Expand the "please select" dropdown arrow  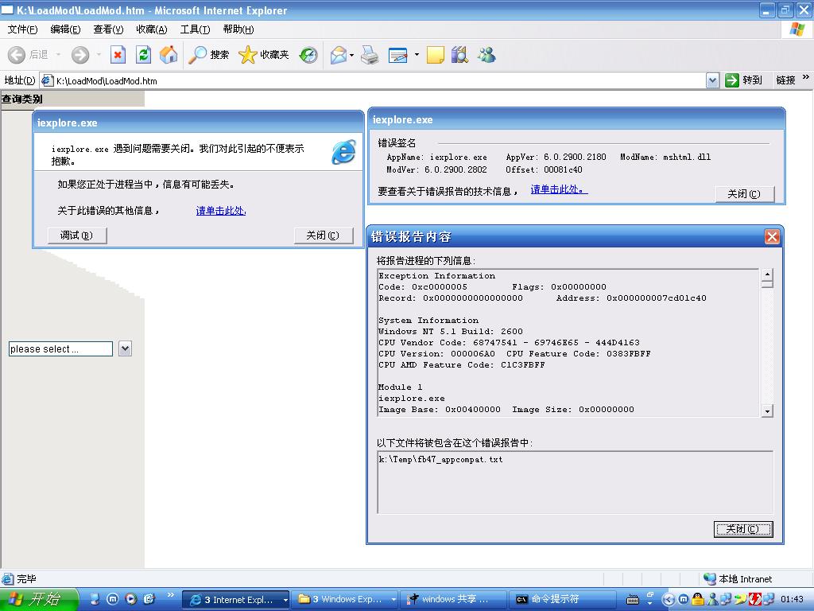tap(125, 348)
